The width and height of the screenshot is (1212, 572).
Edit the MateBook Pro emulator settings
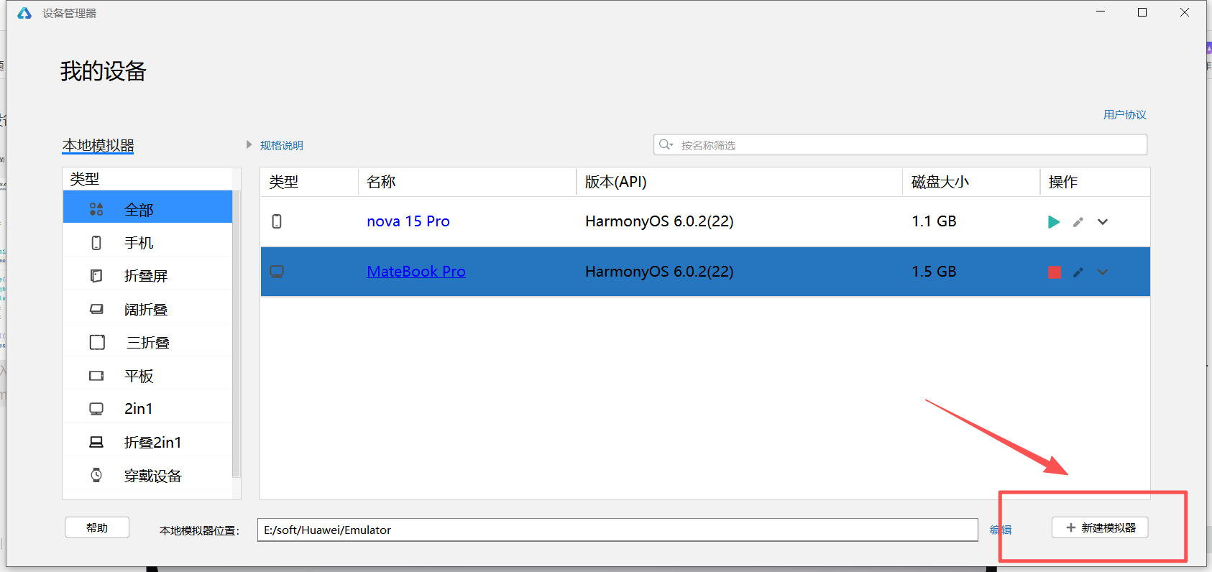point(1078,272)
